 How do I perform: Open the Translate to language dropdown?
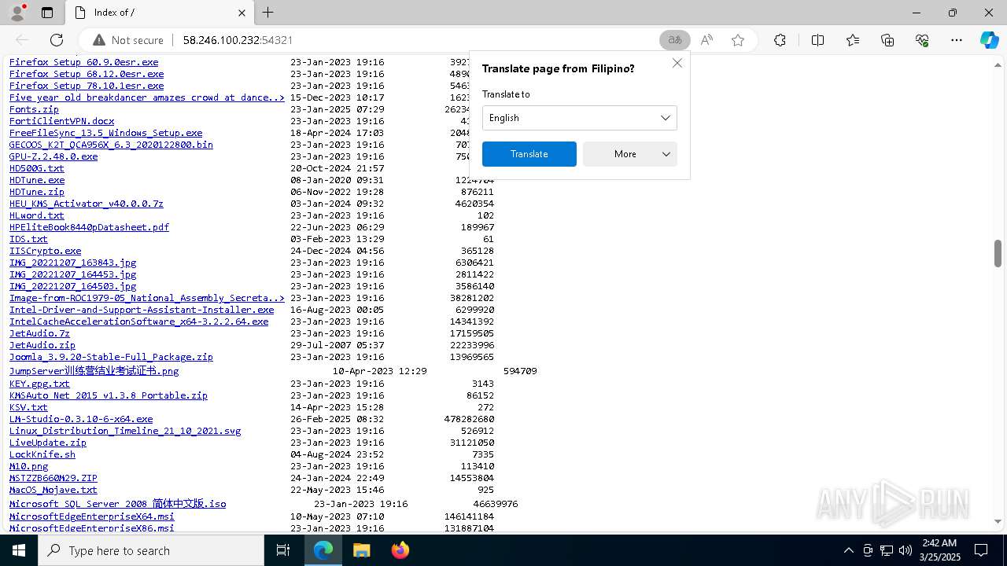click(579, 118)
